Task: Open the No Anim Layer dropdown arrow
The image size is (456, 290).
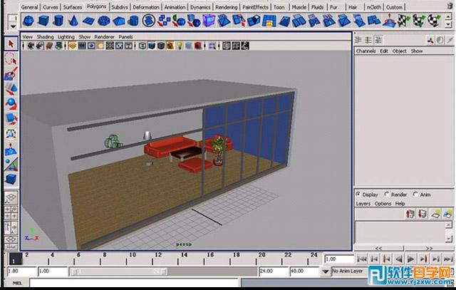Action: pos(326,271)
